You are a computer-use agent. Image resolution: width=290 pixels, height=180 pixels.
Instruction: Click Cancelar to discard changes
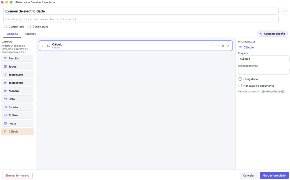[x=249, y=175]
